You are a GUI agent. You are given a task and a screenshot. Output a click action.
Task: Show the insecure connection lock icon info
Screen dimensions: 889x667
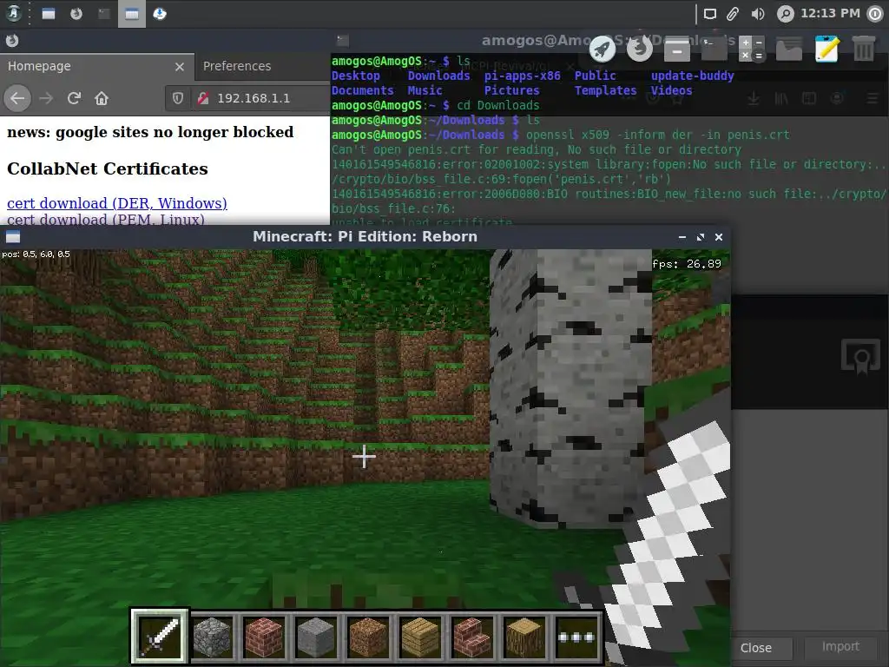click(x=203, y=98)
